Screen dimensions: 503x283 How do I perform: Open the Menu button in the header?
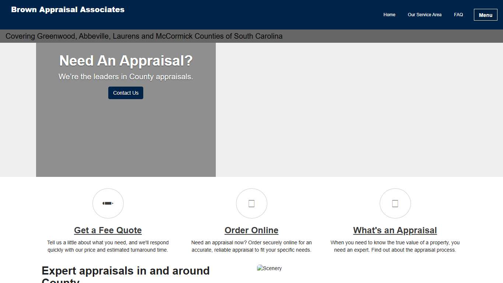pyautogui.click(x=485, y=15)
